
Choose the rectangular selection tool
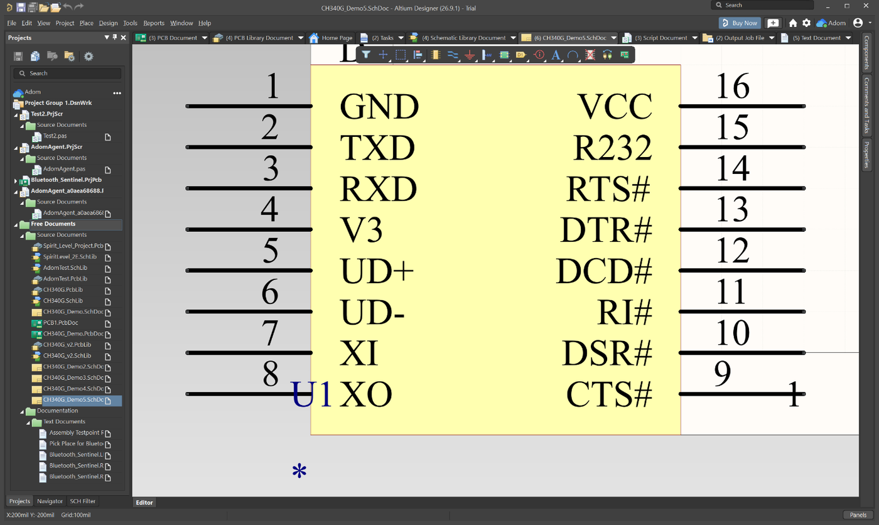[401, 55]
